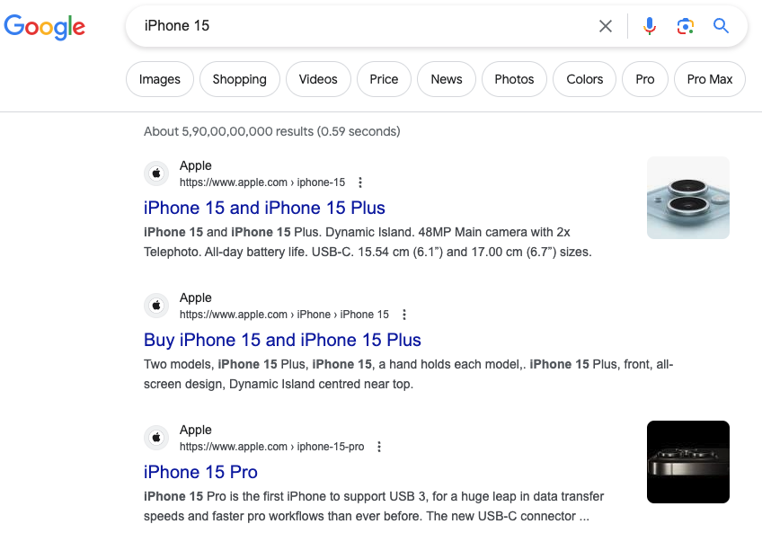The height and width of the screenshot is (533, 762).
Task: Focus the search input field
Action: point(359,26)
